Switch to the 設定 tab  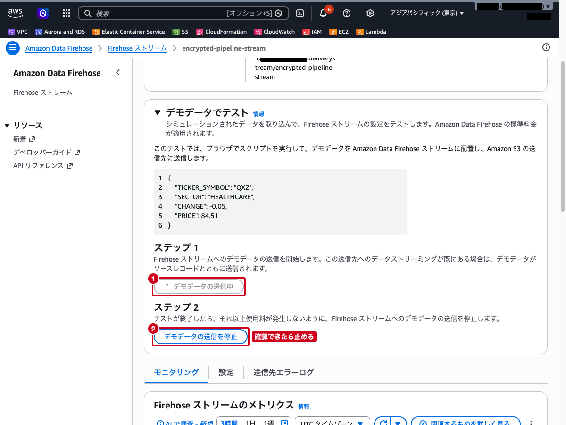click(x=226, y=373)
